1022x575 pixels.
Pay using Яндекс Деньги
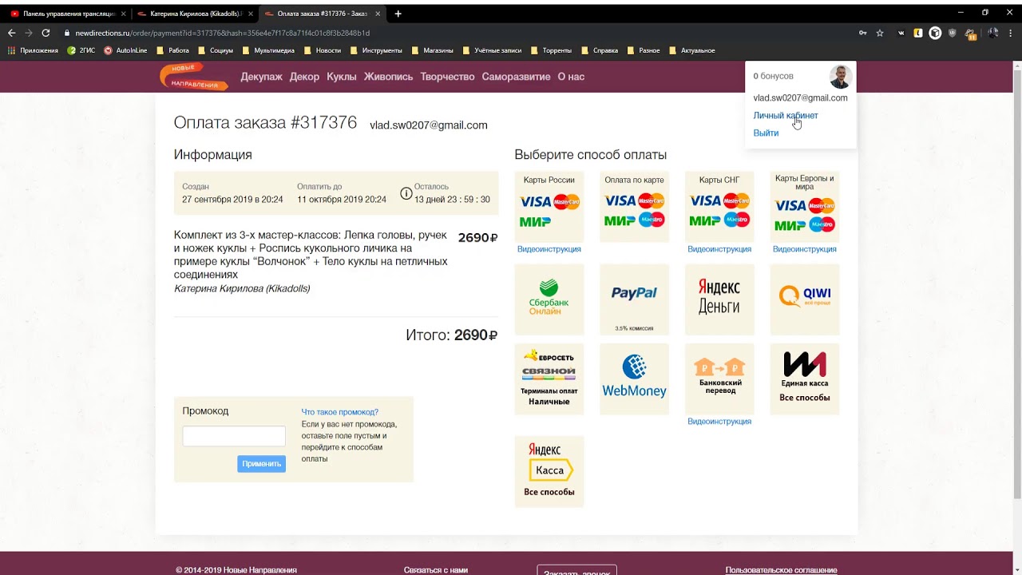(x=719, y=299)
